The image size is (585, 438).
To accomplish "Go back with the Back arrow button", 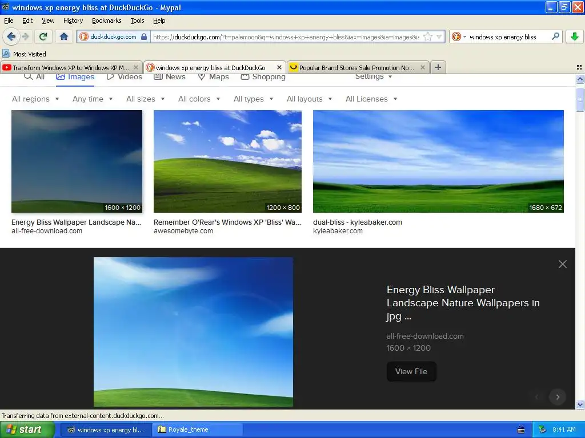I will 11,36.
